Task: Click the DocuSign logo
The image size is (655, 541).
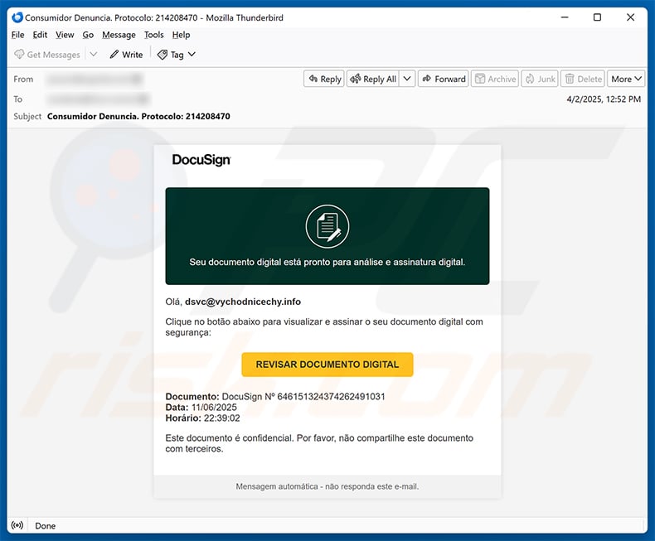Action: click(x=201, y=160)
